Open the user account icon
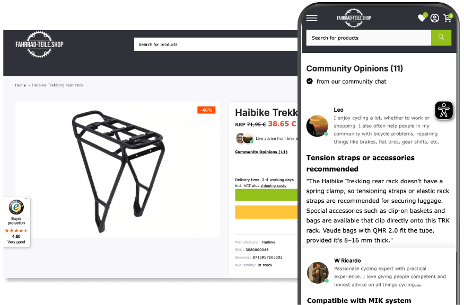Viewport: 464px width, 305px height. tap(435, 19)
